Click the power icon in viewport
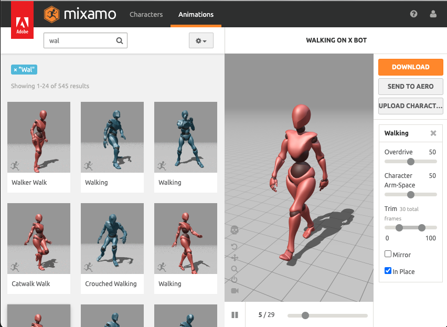This screenshot has height=327, width=447. 235,280
